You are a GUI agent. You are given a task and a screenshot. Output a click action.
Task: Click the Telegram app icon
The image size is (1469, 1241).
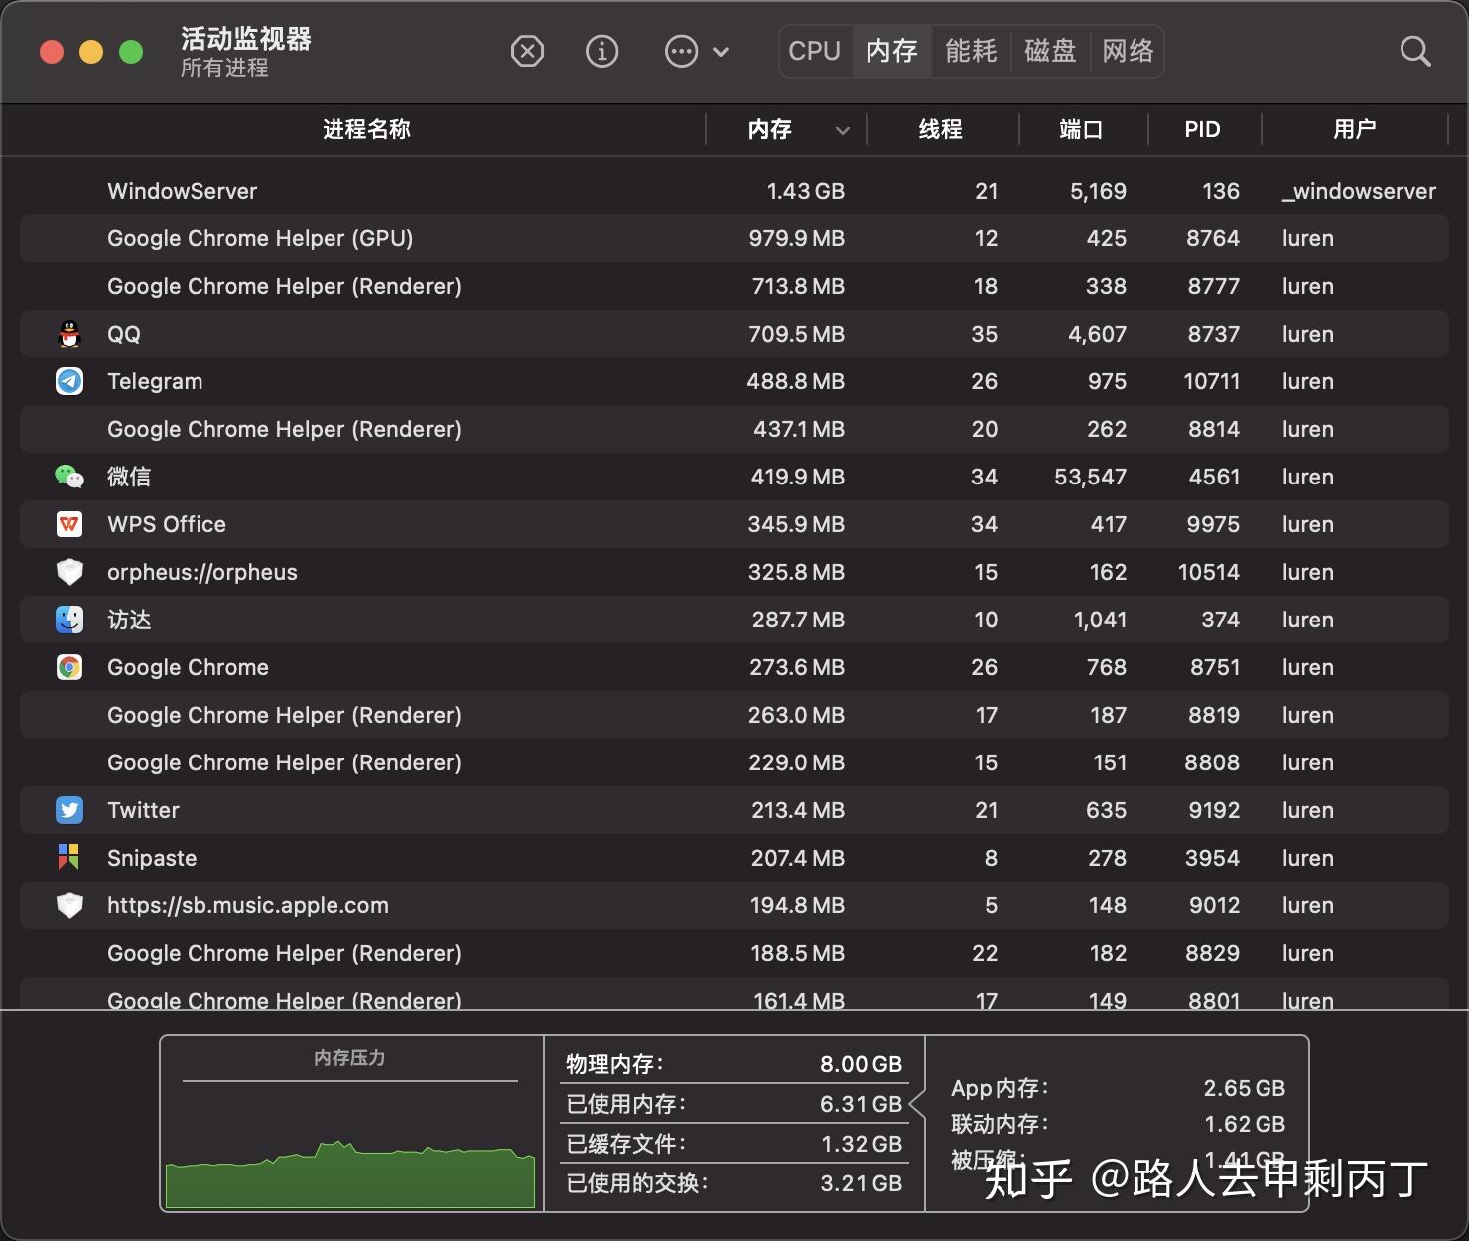click(x=69, y=381)
